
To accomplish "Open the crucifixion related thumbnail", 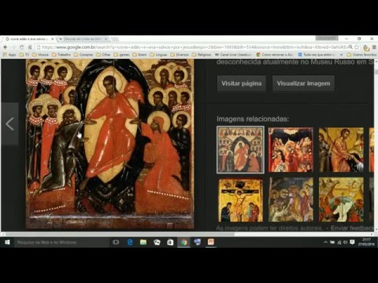I will pyautogui.click(x=240, y=200).
